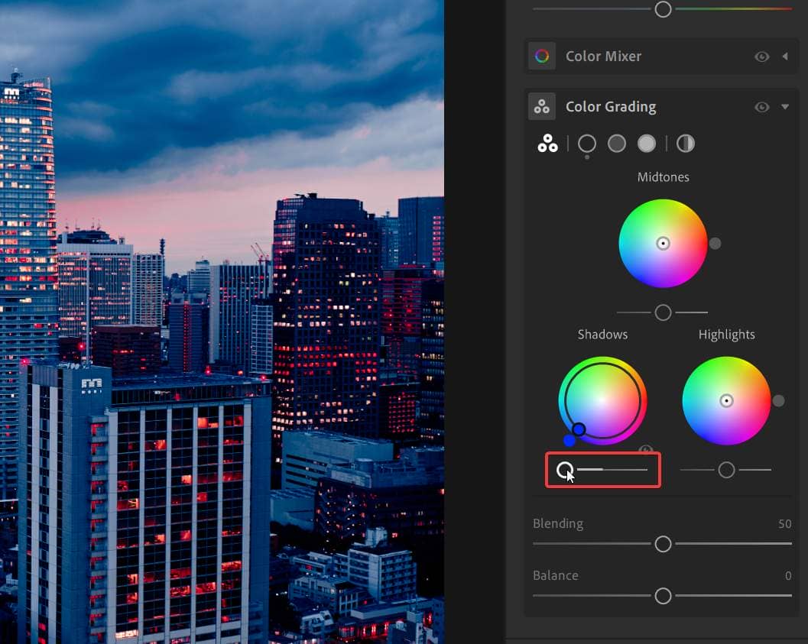The image size is (808, 644).
Task: Click the Color Grading panel title
Action: 611,106
